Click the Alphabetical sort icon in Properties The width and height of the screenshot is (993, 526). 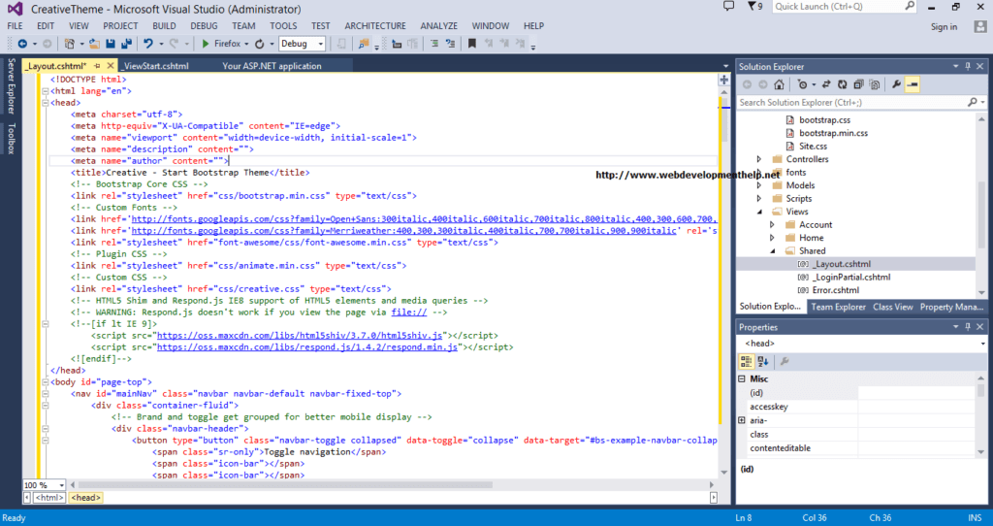[x=763, y=361]
